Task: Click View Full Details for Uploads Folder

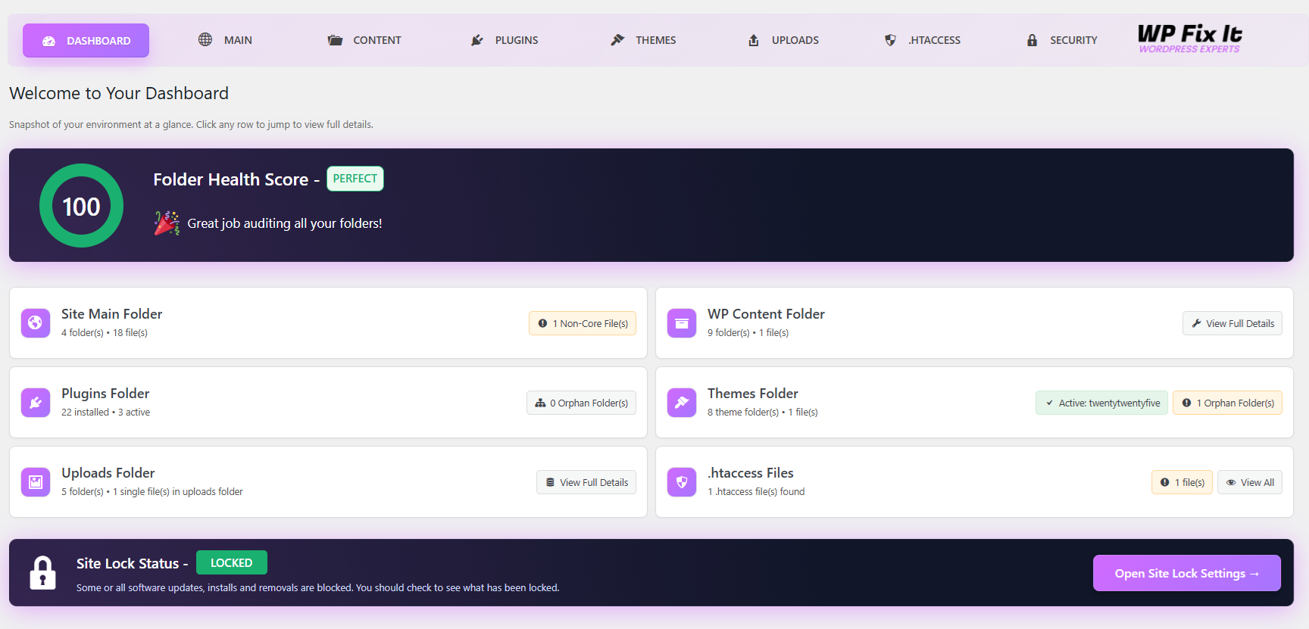Action: 586,482
